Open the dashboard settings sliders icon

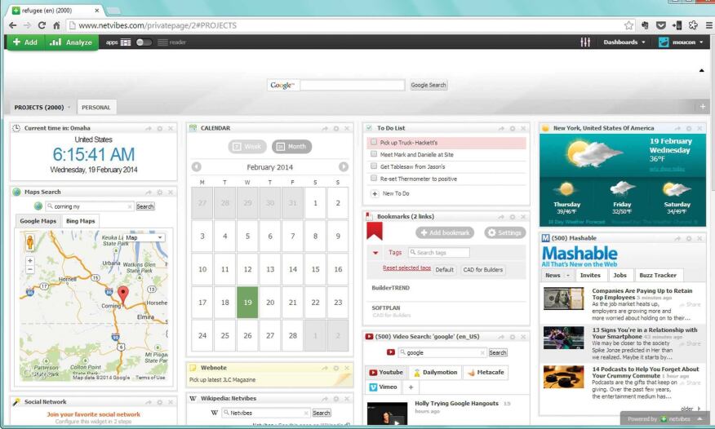[x=585, y=42]
